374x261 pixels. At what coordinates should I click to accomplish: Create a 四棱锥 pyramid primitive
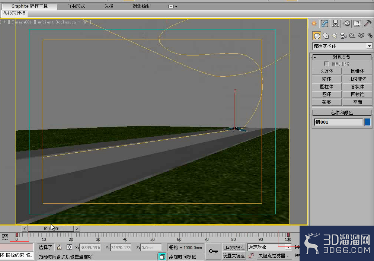coord(357,95)
